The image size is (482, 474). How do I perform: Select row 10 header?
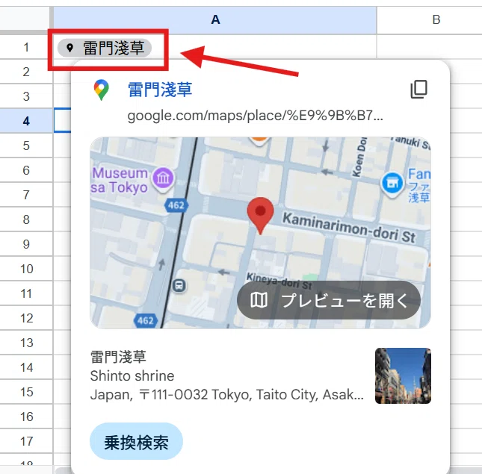click(26, 269)
